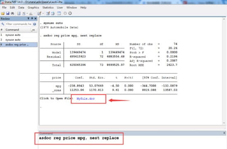227x149 pixels.
Task: Toggle pin on the Review panel
Action: 32,19
